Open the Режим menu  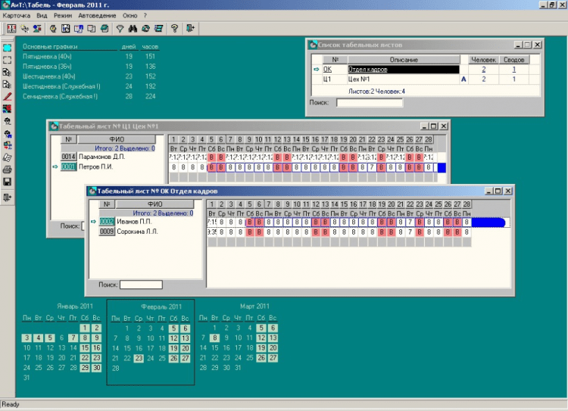pos(64,15)
